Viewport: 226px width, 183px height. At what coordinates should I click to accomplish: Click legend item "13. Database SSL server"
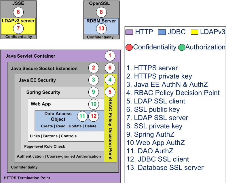(165, 167)
